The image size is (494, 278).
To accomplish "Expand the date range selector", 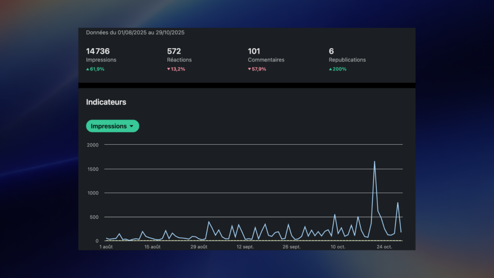I will (135, 32).
